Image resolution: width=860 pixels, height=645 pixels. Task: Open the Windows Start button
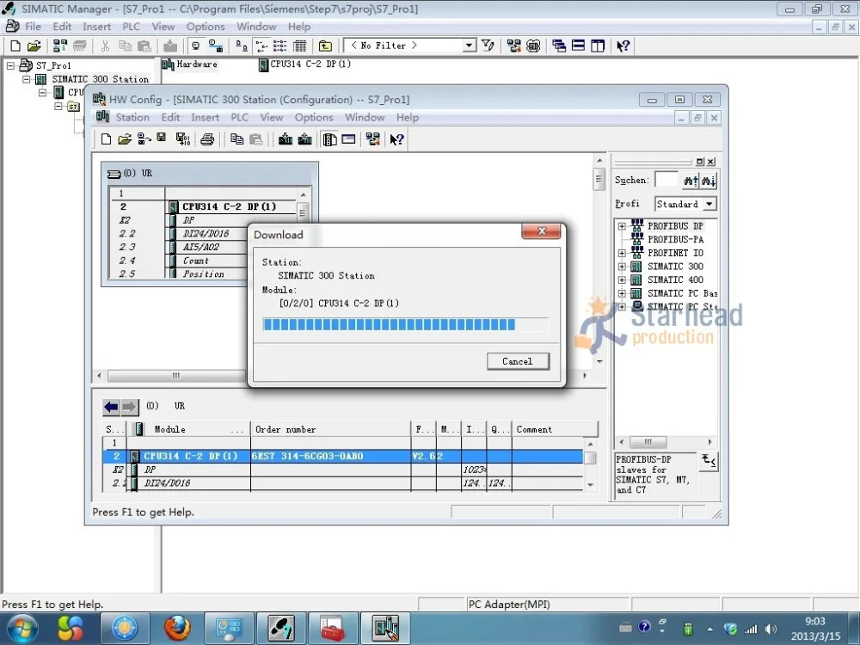pyautogui.click(x=22, y=629)
